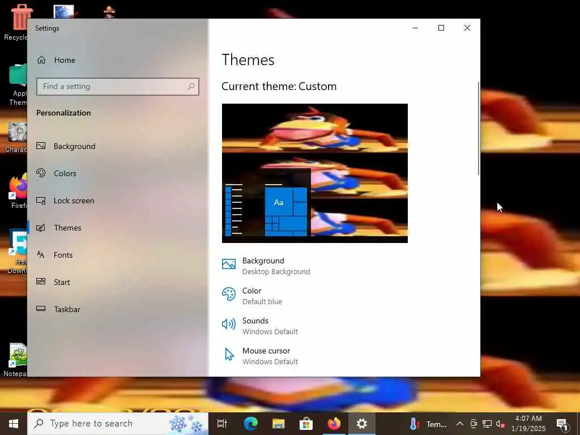Open the theme's Background Desktop Background option
Image resolution: width=580 pixels, height=435 pixels.
(x=266, y=266)
